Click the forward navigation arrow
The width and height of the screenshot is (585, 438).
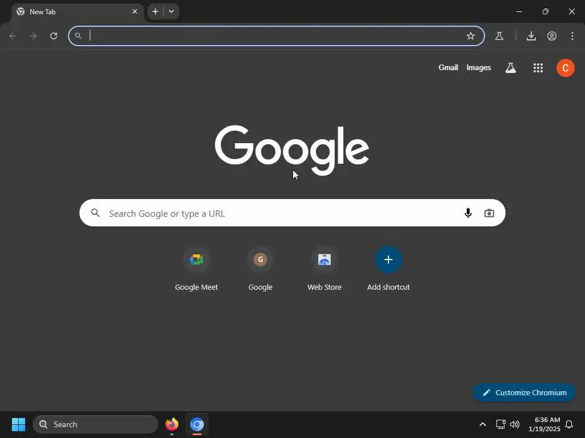pos(33,36)
